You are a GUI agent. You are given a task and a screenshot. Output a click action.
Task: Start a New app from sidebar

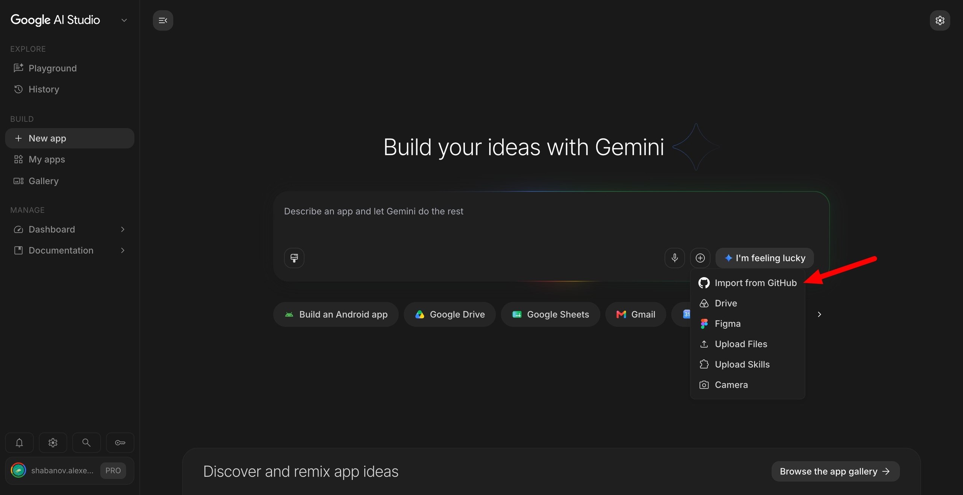tap(70, 138)
